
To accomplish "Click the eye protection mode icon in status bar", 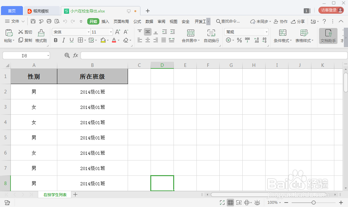I will (257, 202).
